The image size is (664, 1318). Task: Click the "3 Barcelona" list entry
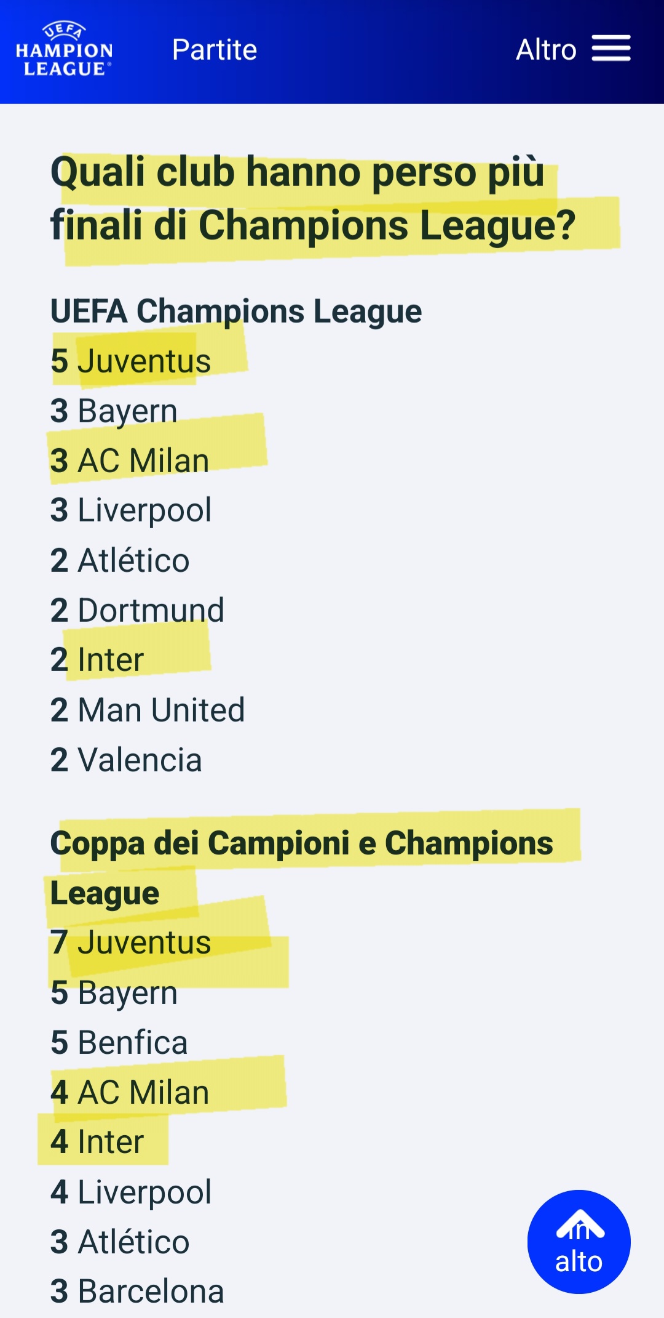pyautogui.click(x=137, y=1292)
